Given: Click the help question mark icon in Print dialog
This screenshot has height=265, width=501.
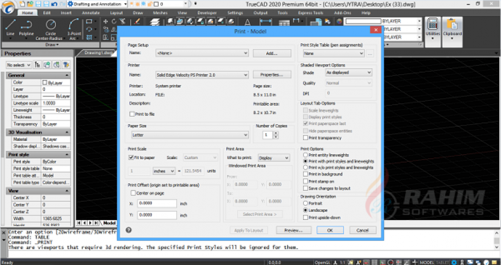Looking at the screenshot, I should (x=129, y=230).
